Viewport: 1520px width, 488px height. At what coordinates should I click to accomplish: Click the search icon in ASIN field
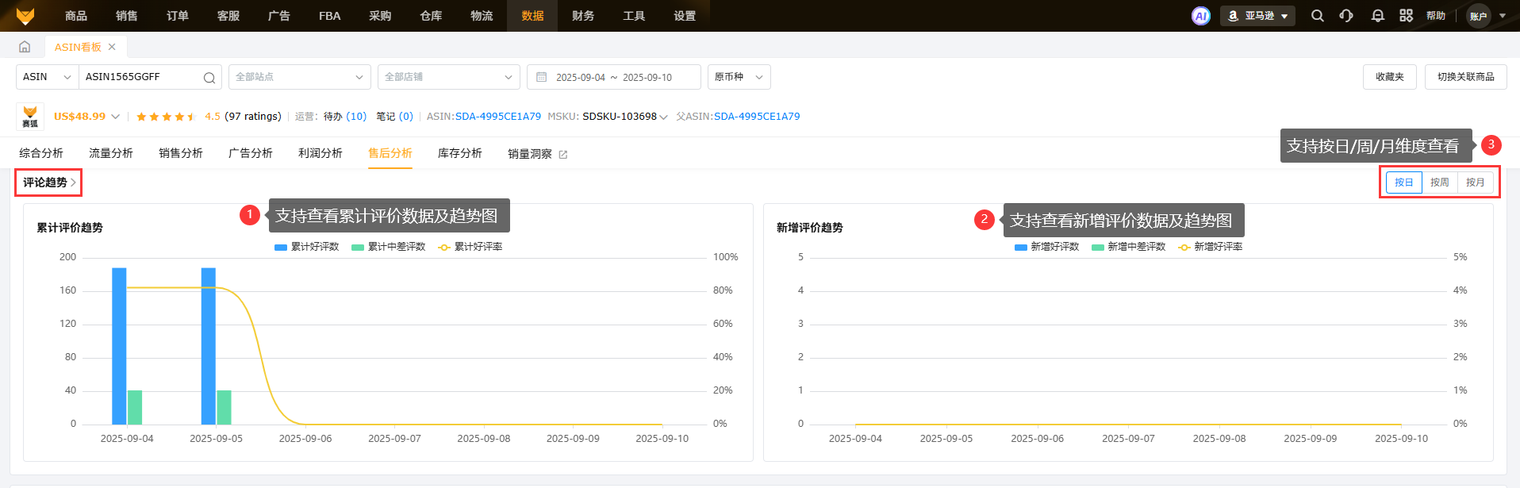pyautogui.click(x=209, y=78)
